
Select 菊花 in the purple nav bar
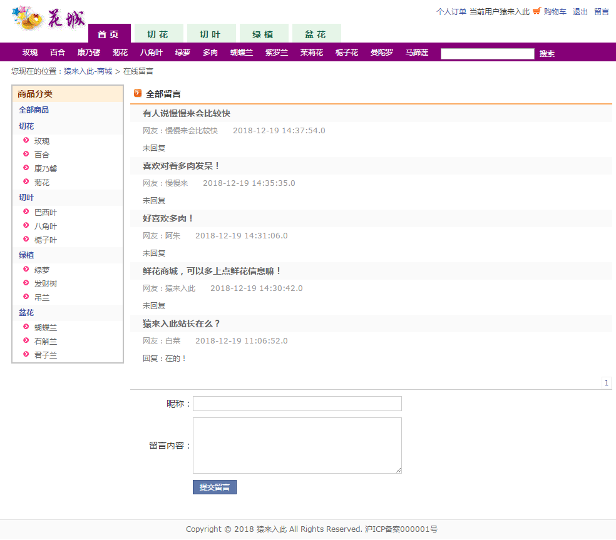(120, 52)
